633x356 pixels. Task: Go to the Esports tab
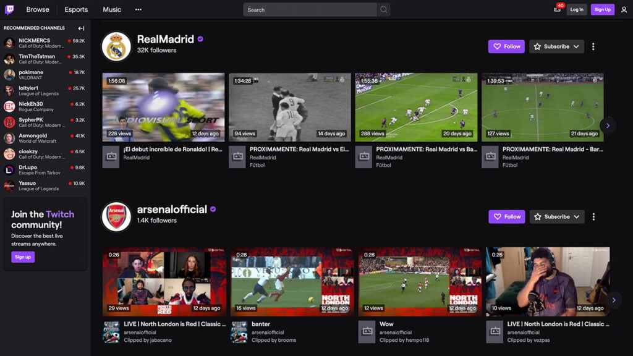[x=76, y=10]
